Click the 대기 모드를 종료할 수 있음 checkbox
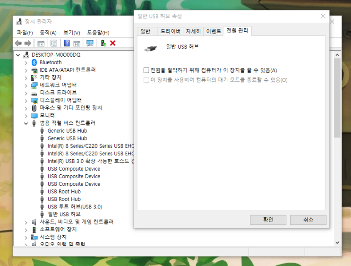Image resolution: width=351 pixels, height=266 pixels. 146,80
